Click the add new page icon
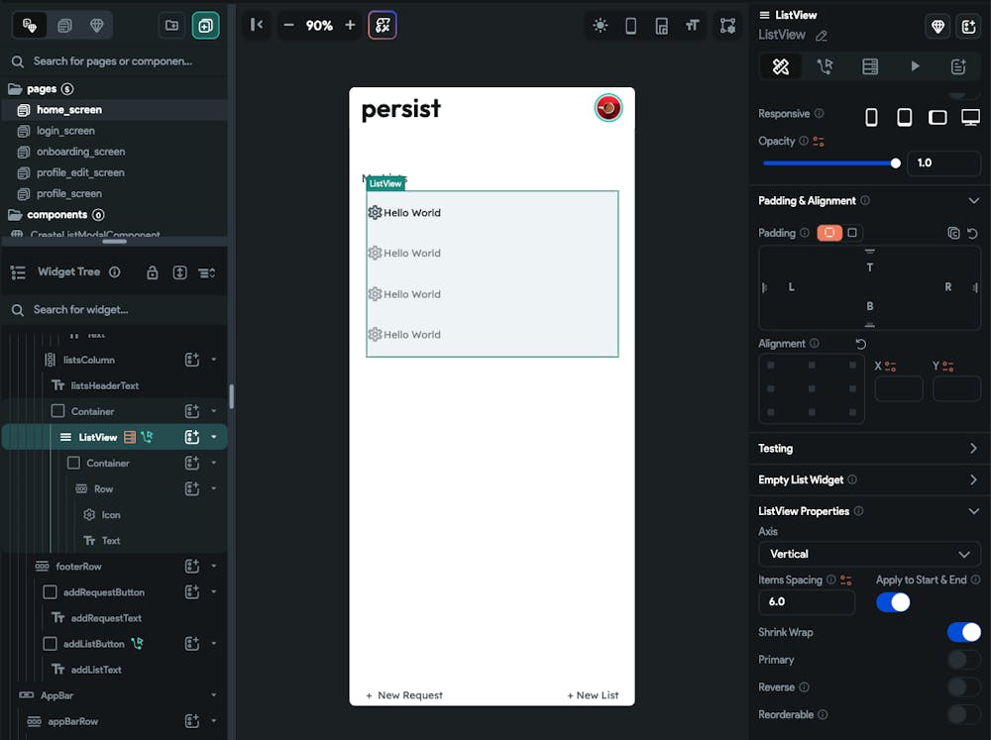The image size is (991, 740). pos(206,26)
